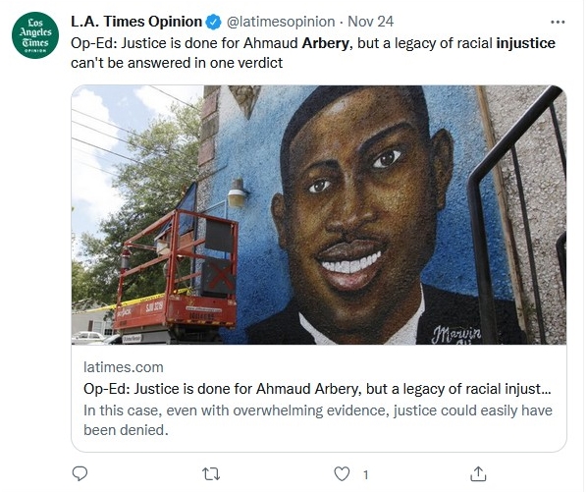Click the artist signature in the mural image
Screen dimensions: 587x492
pyautogui.click(x=456, y=335)
